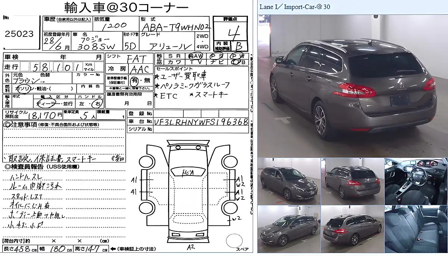Click the height value '147' cm

click(93, 249)
